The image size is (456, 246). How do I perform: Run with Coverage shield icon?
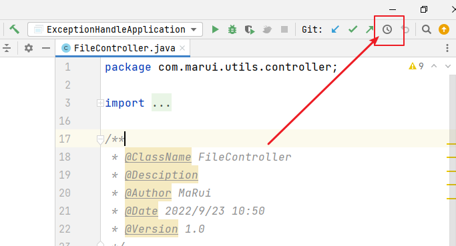pos(250,29)
